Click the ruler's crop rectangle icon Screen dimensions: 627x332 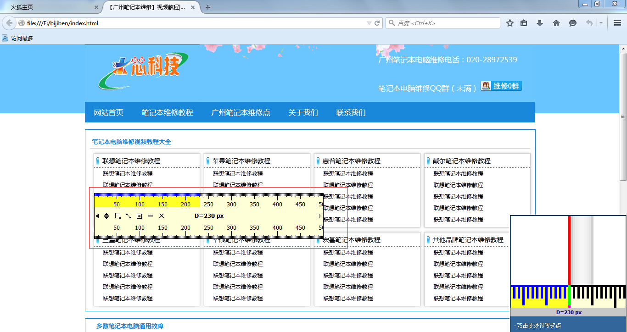coord(118,216)
